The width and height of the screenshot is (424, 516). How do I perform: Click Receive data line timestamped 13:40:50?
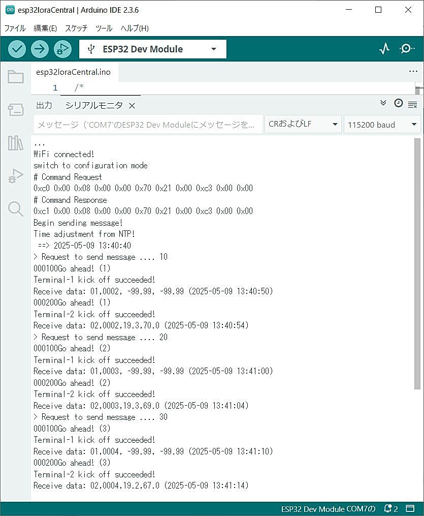(x=153, y=291)
